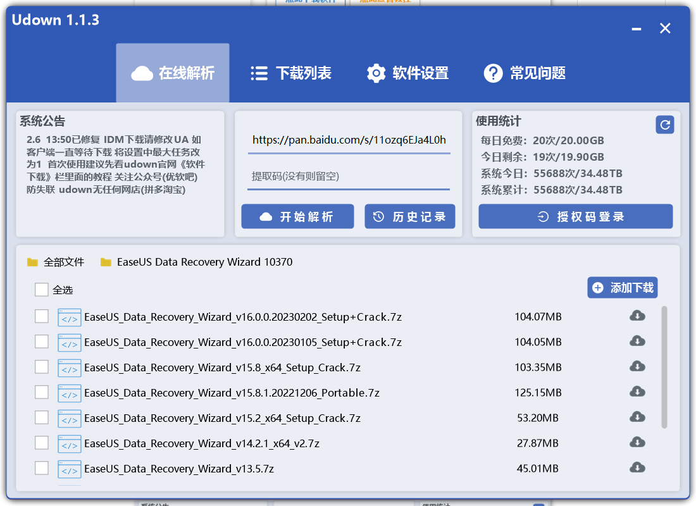This screenshot has height=506, width=696.
Task: Click the download icon for v13.5.7z file
Action: pos(637,468)
